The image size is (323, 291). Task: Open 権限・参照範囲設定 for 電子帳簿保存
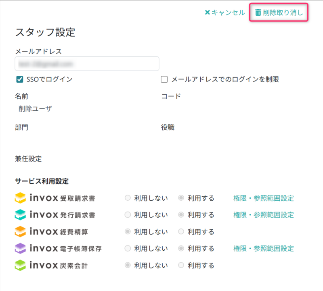[263, 249]
